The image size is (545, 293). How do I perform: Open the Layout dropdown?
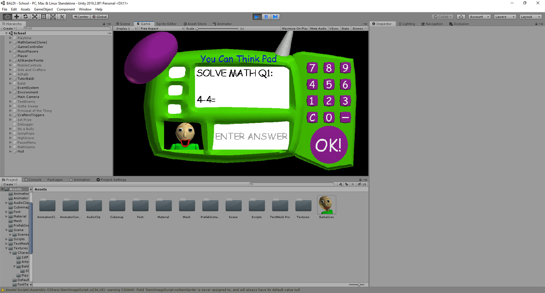531,17
